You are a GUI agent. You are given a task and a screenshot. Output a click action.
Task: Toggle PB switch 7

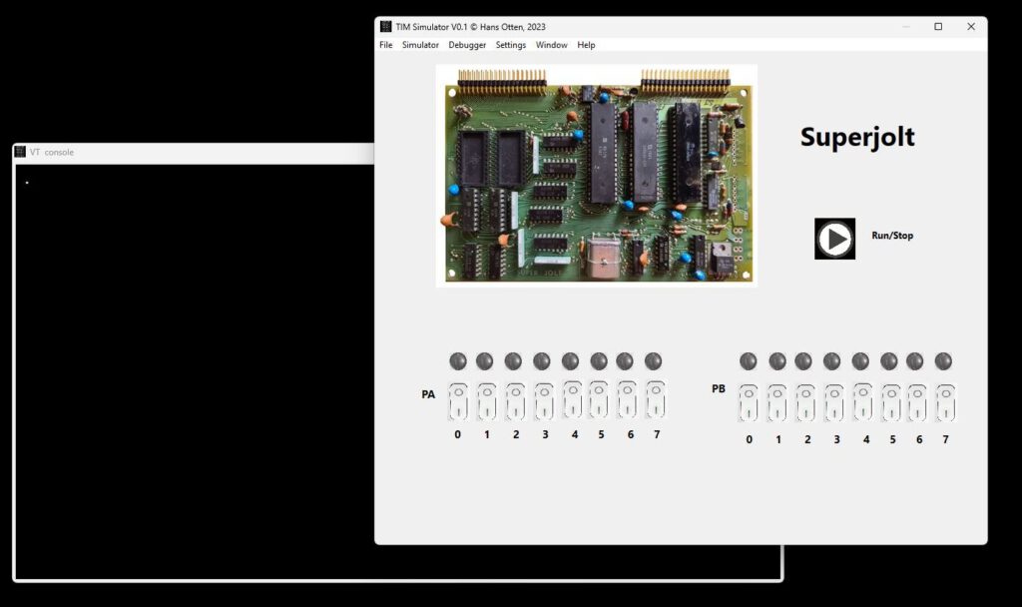click(x=946, y=402)
